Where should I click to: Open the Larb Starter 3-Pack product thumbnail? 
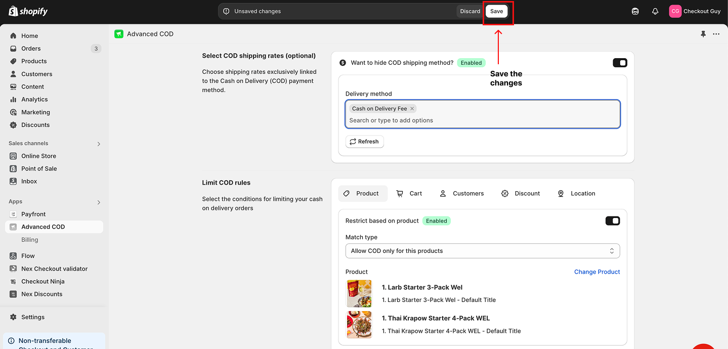click(359, 293)
